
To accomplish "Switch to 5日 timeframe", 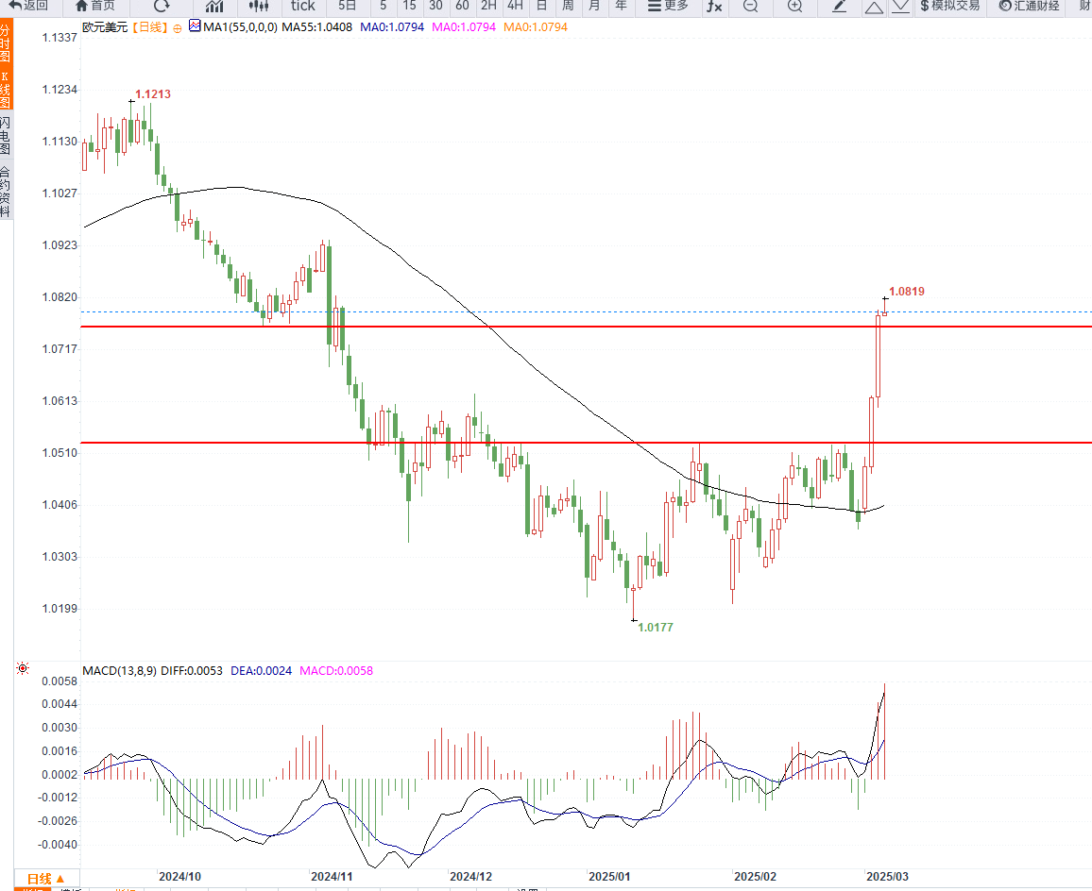I will (347, 7).
